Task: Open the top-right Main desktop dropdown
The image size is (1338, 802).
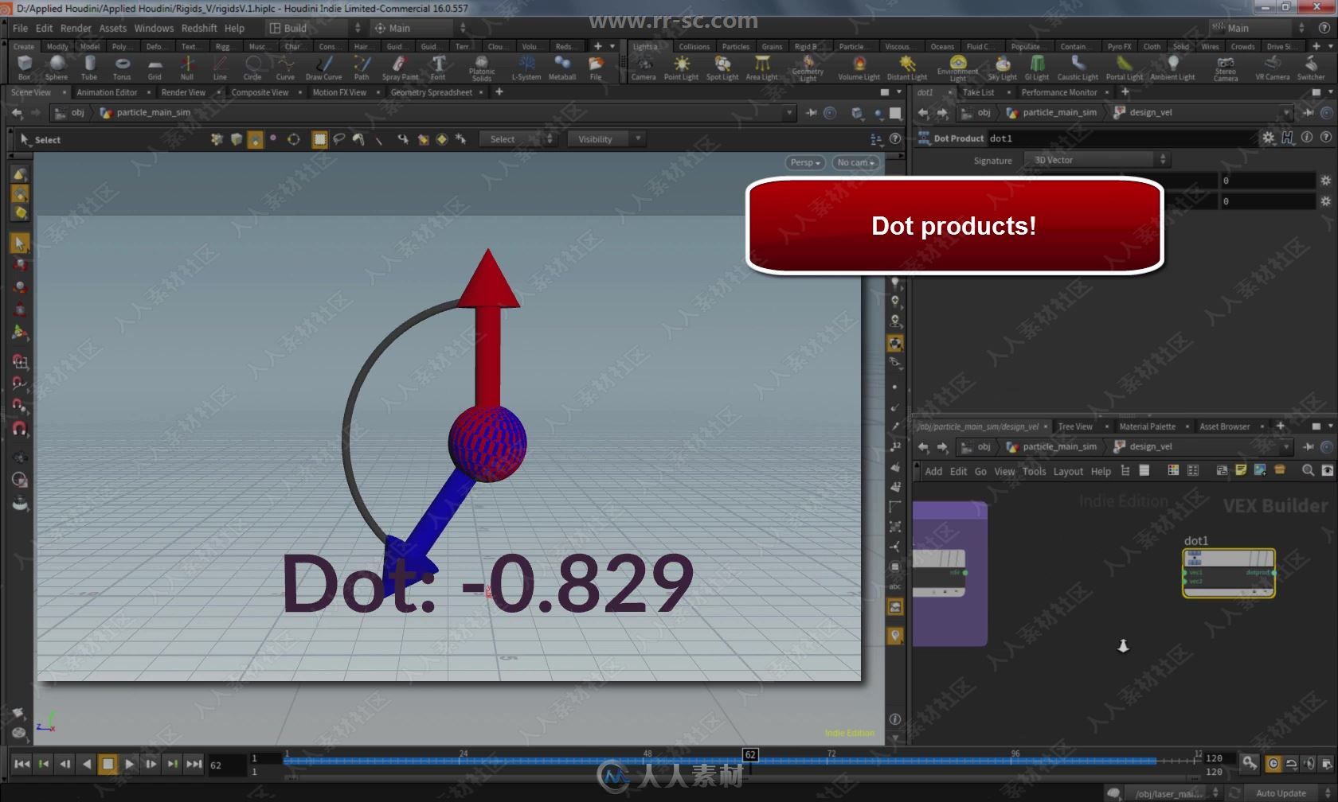Action: tap(1258, 28)
